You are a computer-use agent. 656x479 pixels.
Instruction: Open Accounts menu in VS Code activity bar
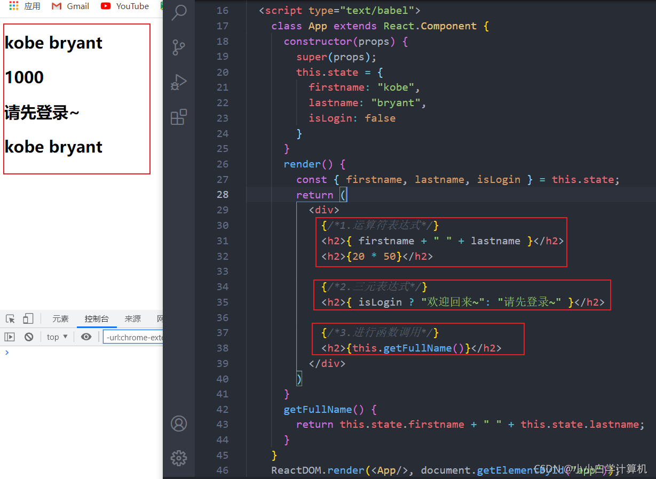pyautogui.click(x=179, y=424)
